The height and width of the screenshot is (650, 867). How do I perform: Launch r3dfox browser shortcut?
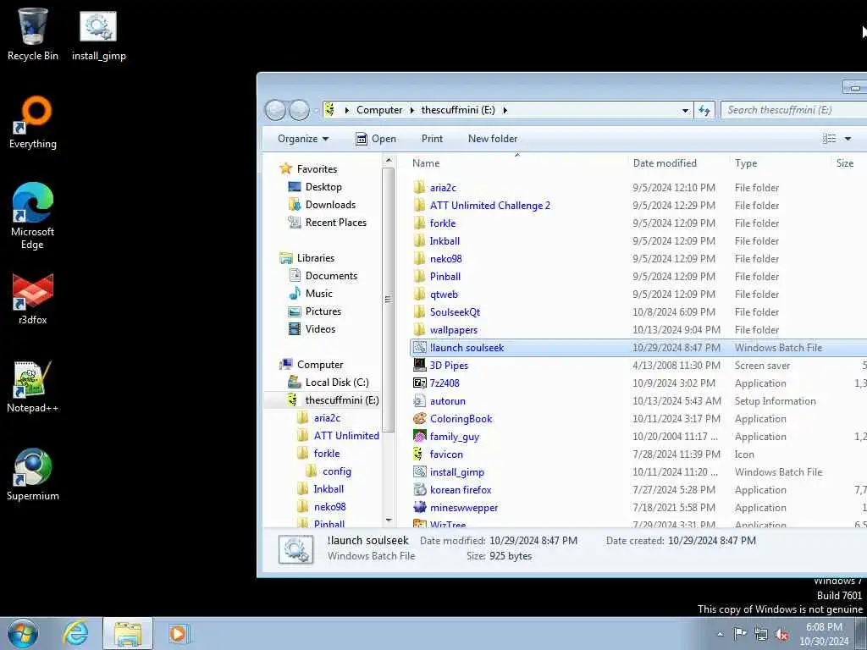33,299
